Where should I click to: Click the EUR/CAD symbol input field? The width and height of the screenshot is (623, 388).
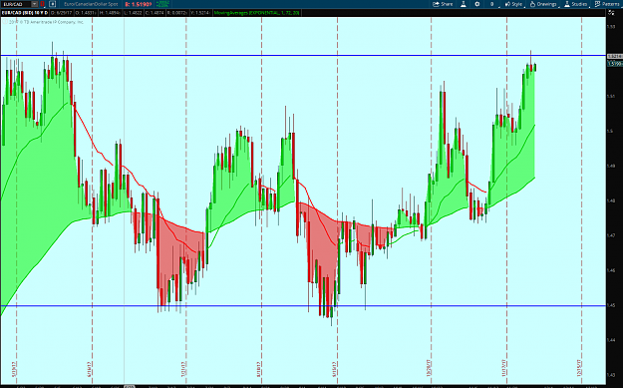(x=16, y=4)
